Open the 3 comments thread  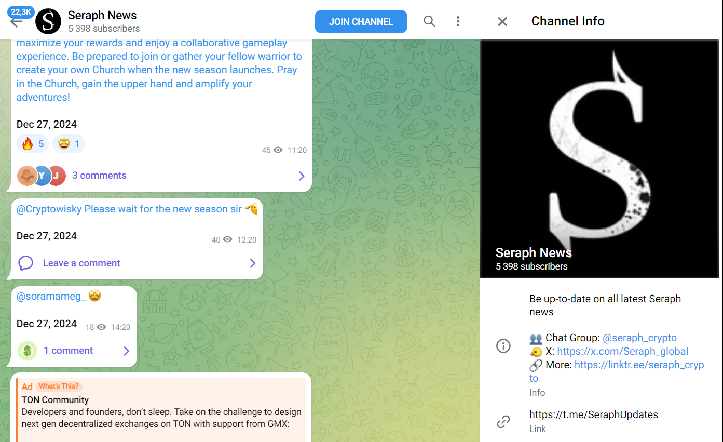tap(99, 176)
